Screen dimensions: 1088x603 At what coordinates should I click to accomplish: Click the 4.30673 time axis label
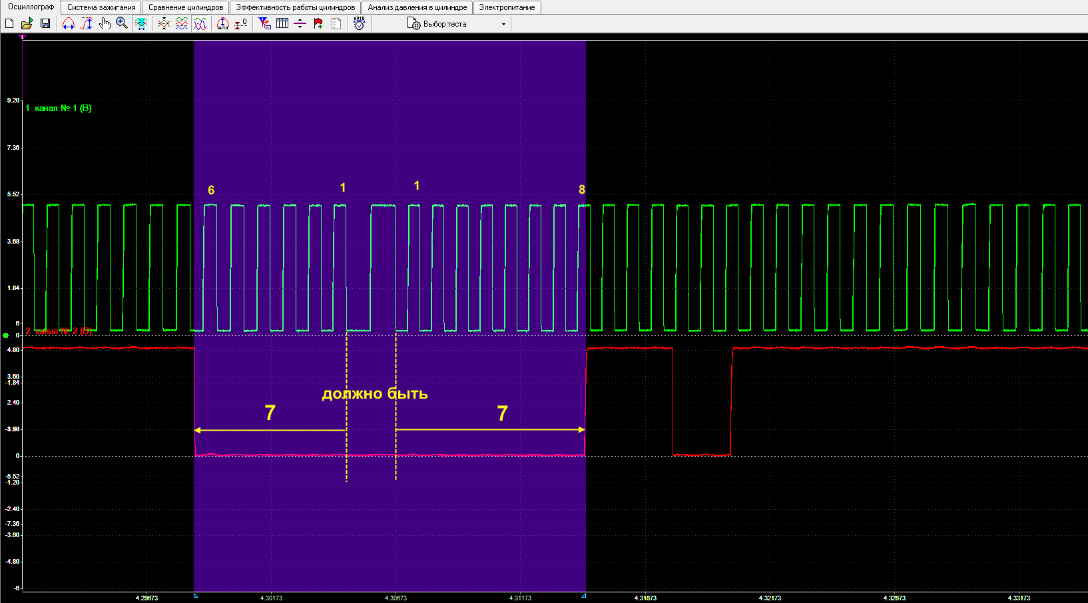[396, 598]
